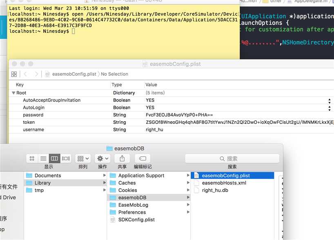
Task: Click the No Selection breadcrumb
Action: click(x=115, y=74)
